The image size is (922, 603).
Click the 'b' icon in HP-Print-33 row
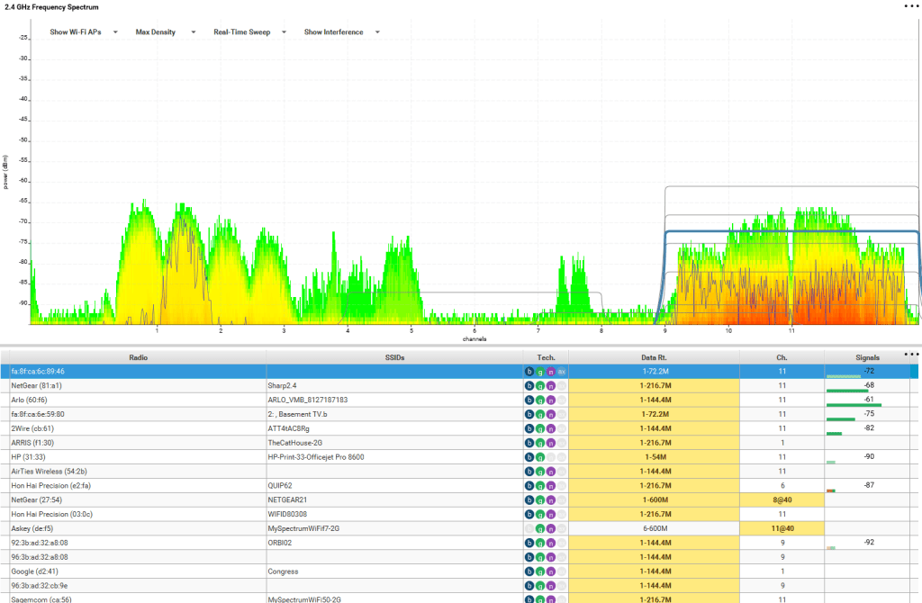click(529, 457)
